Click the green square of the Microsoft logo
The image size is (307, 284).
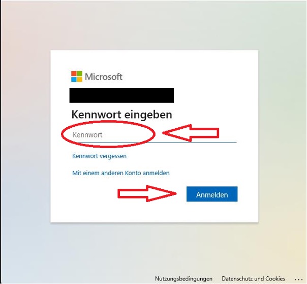79,73
